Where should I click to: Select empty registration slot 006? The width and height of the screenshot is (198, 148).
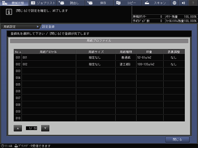[99, 91]
